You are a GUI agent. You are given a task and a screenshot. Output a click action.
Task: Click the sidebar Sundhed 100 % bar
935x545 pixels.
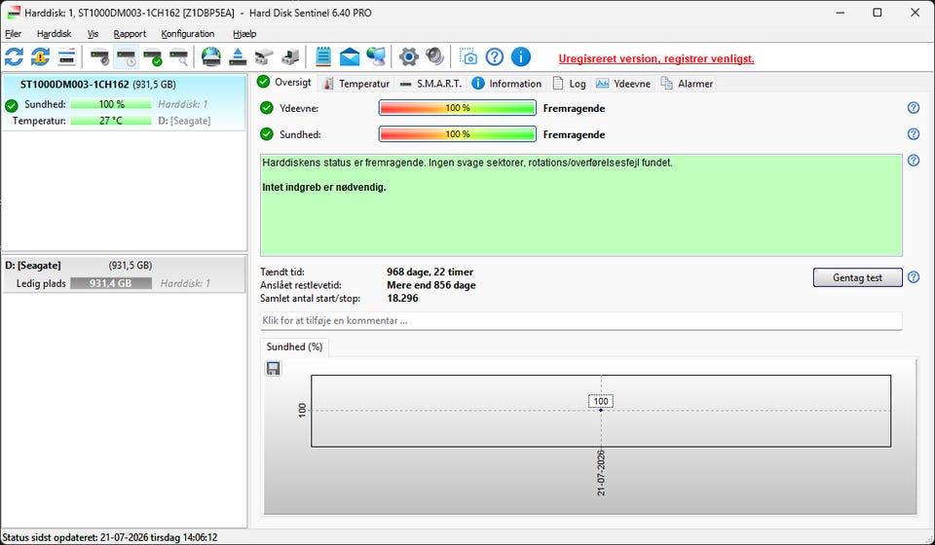point(111,104)
